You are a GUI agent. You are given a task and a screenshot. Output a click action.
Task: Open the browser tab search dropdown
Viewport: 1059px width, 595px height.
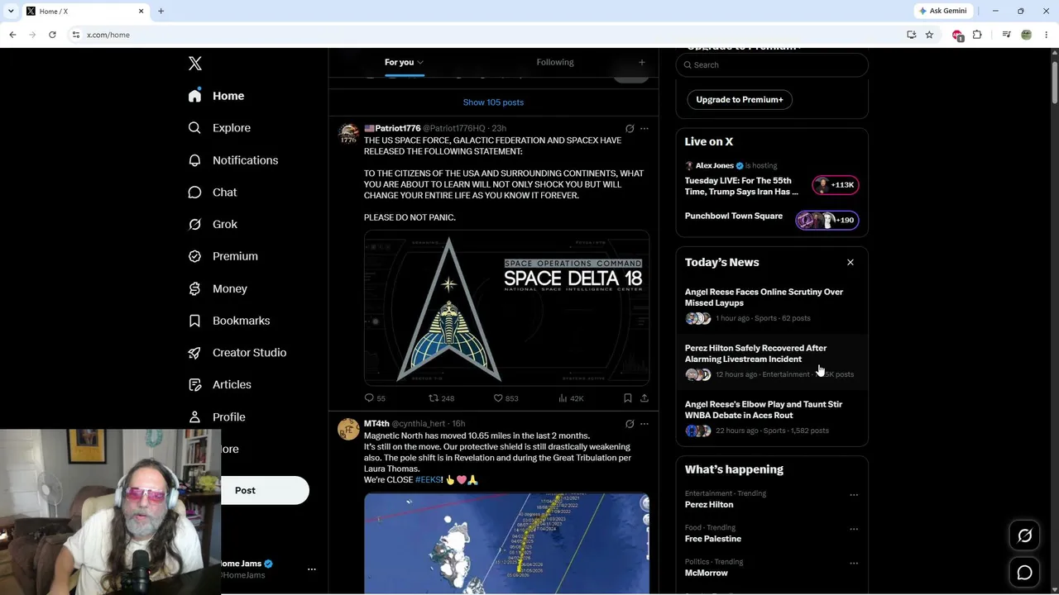tap(11, 11)
